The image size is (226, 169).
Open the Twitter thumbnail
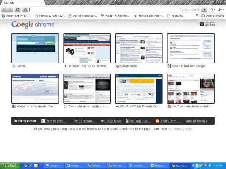click(x=35, y=48)
